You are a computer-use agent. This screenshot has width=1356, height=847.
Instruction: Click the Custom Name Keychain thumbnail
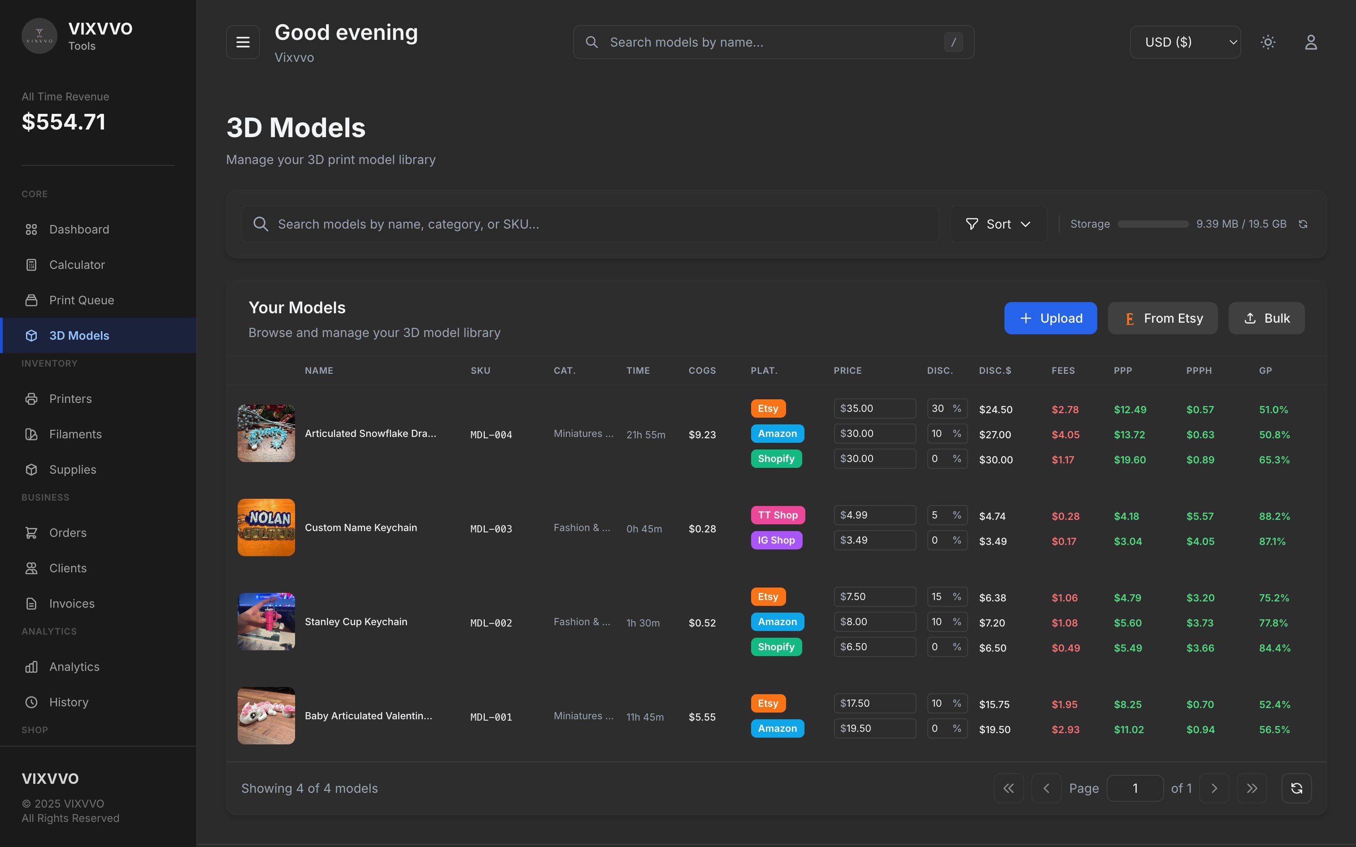pyautogui.click(x=266, y=527)
